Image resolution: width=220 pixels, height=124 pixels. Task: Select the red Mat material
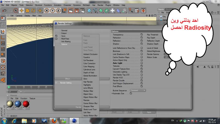26,104
